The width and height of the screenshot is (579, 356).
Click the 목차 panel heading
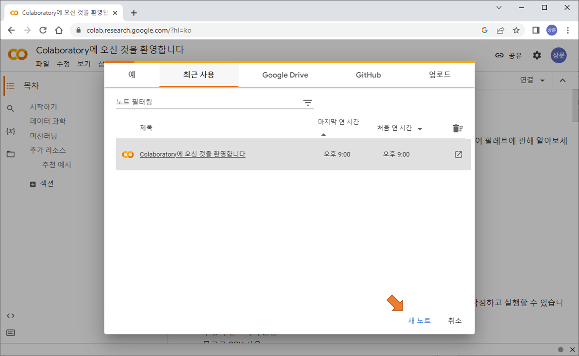pos(31,85)
